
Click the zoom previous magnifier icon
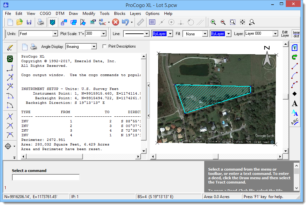coord(252,22)
